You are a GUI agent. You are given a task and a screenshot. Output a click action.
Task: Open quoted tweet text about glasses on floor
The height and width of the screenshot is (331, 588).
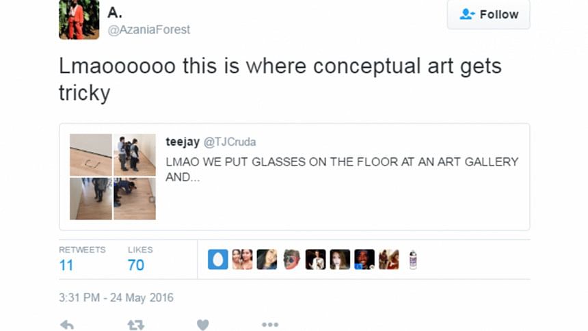(x=342, y=169)
